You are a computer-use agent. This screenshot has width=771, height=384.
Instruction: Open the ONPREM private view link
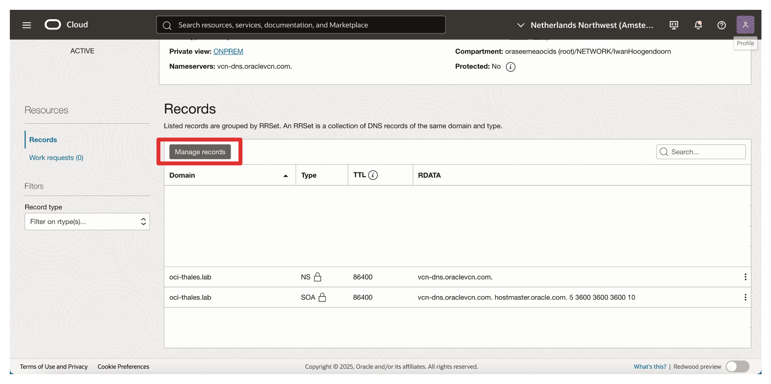[228, 51]
